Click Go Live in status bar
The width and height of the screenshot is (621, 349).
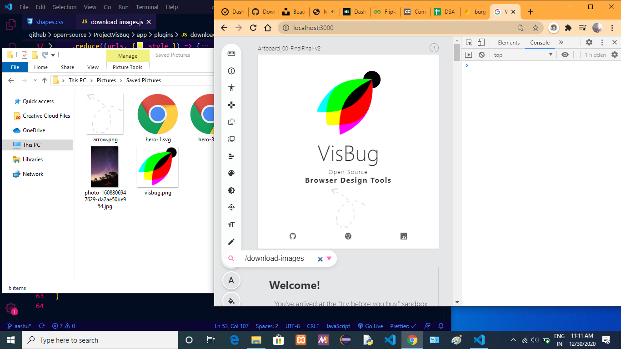[371, 326]
